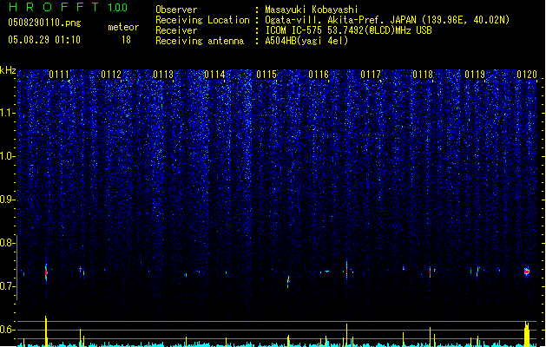Click the wide yellow intensity peak at 0120
Screen dimensions: 546x347
coord(527,334)
